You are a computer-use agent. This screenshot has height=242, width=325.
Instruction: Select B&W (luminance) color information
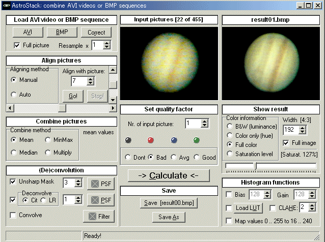(230, 126)
